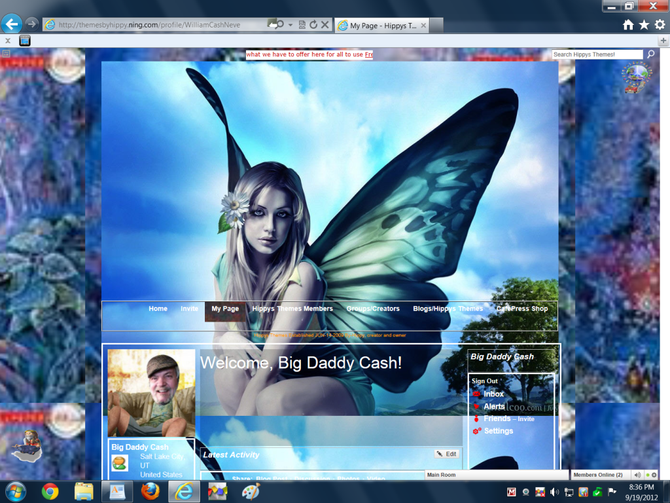Go to browser Home page icon
Viewport: 670px width, 503px height.
pyautogui.click(x=628, y=25)
